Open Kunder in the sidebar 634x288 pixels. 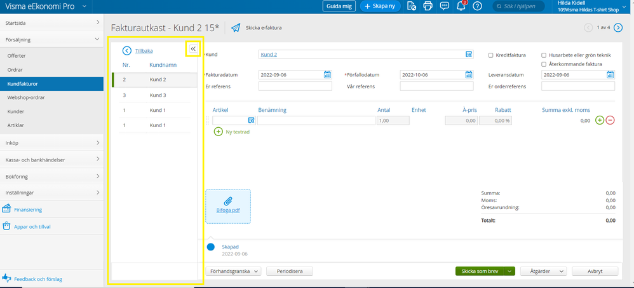tap(17, 112)
